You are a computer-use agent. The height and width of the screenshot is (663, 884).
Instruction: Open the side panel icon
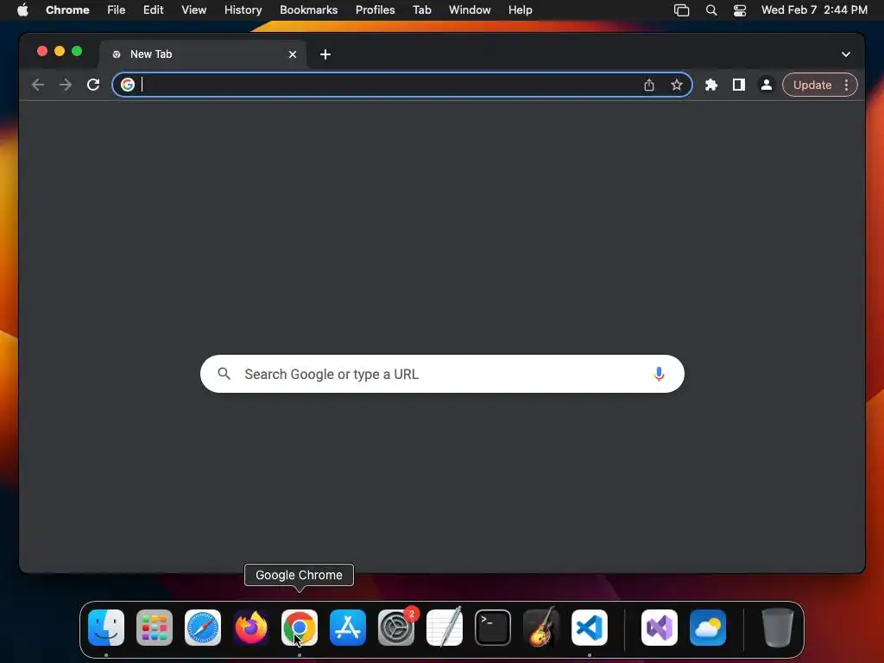739,85
